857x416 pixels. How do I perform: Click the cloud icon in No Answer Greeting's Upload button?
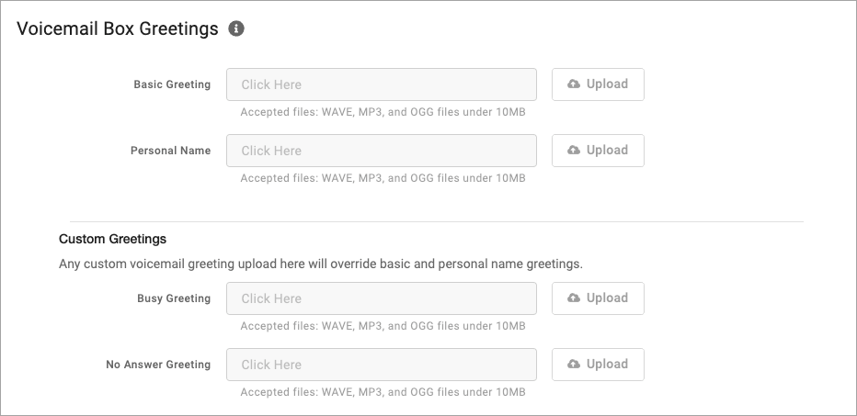point(574,364)
